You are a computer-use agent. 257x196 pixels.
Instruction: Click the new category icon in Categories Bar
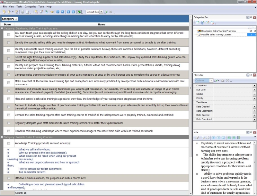[198, 23]
